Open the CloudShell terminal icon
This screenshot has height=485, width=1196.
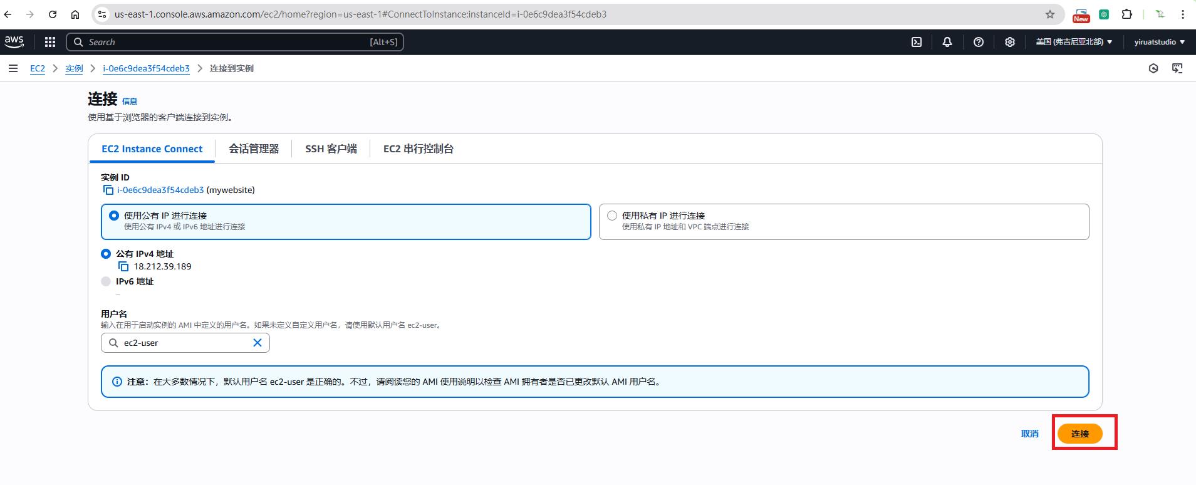917,42
